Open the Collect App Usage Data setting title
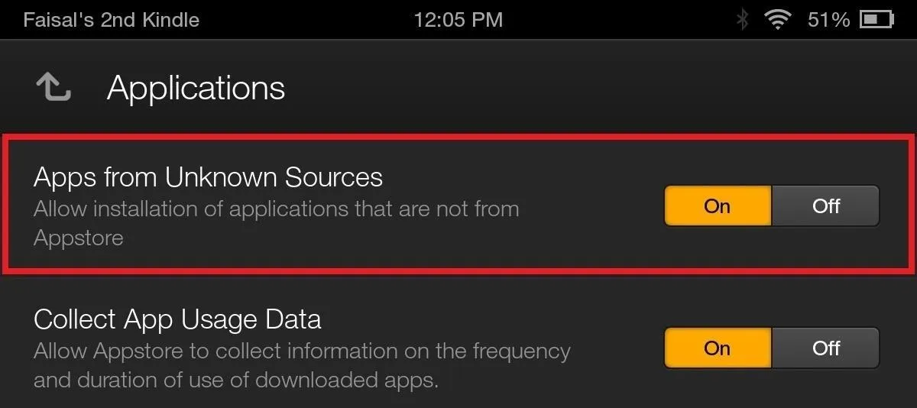Viewport: 917px width, 408px height. pos(177,319)
